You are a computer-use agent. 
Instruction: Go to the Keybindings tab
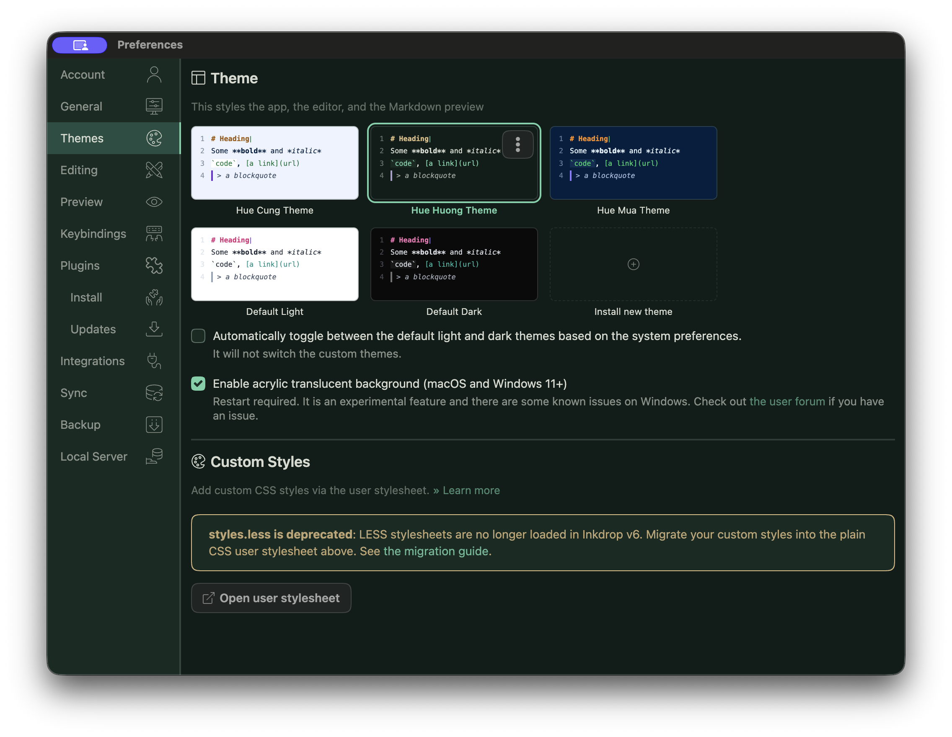tap(113, 234)
